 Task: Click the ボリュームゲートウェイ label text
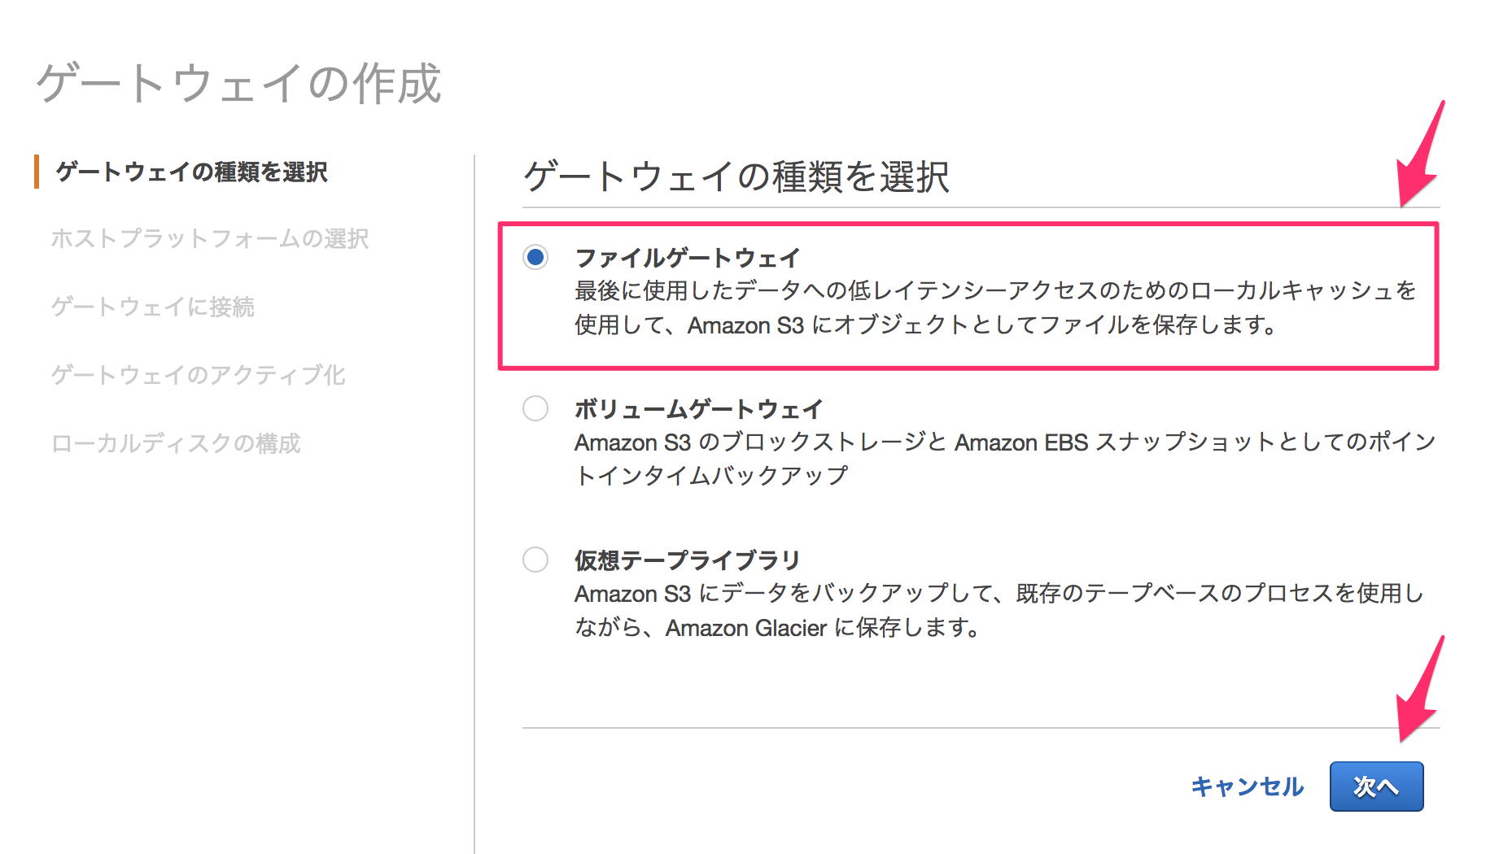pyautogui.click(x=698, y=408)
